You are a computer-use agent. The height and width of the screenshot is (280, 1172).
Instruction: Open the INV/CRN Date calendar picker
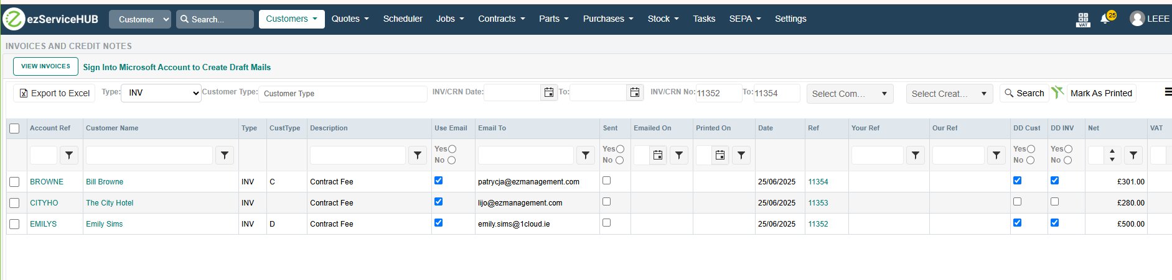pos(548,93)
